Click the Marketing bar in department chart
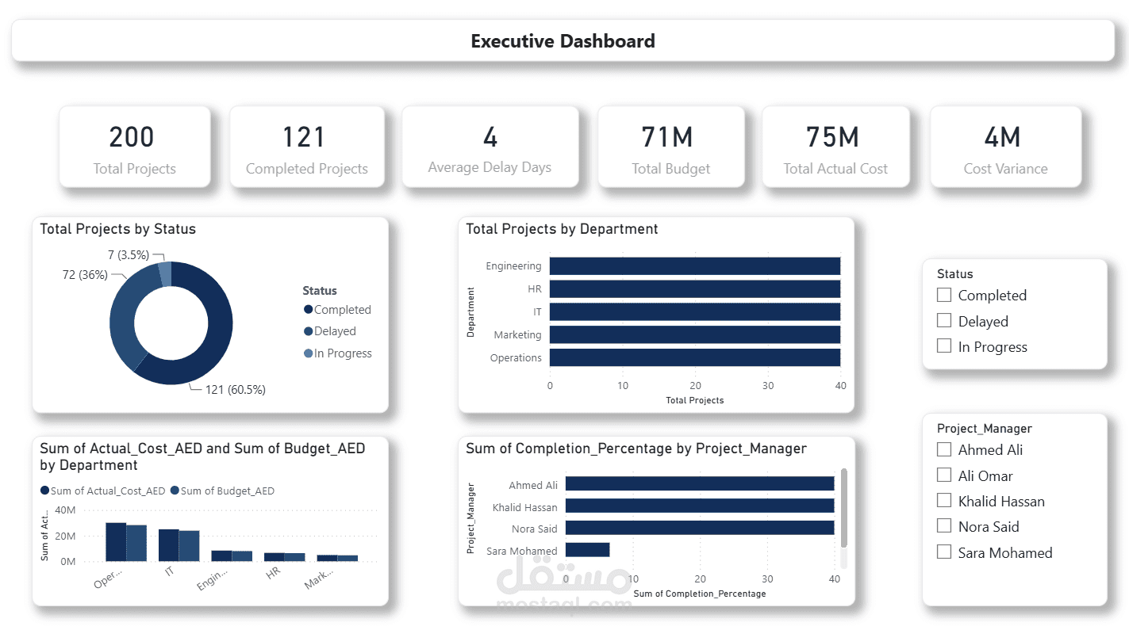The width and height of the screenshot is (1129, 630). tap(694, 334)
